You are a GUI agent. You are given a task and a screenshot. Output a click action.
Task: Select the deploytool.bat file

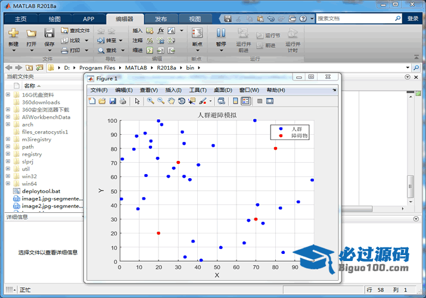coord(41,191)
